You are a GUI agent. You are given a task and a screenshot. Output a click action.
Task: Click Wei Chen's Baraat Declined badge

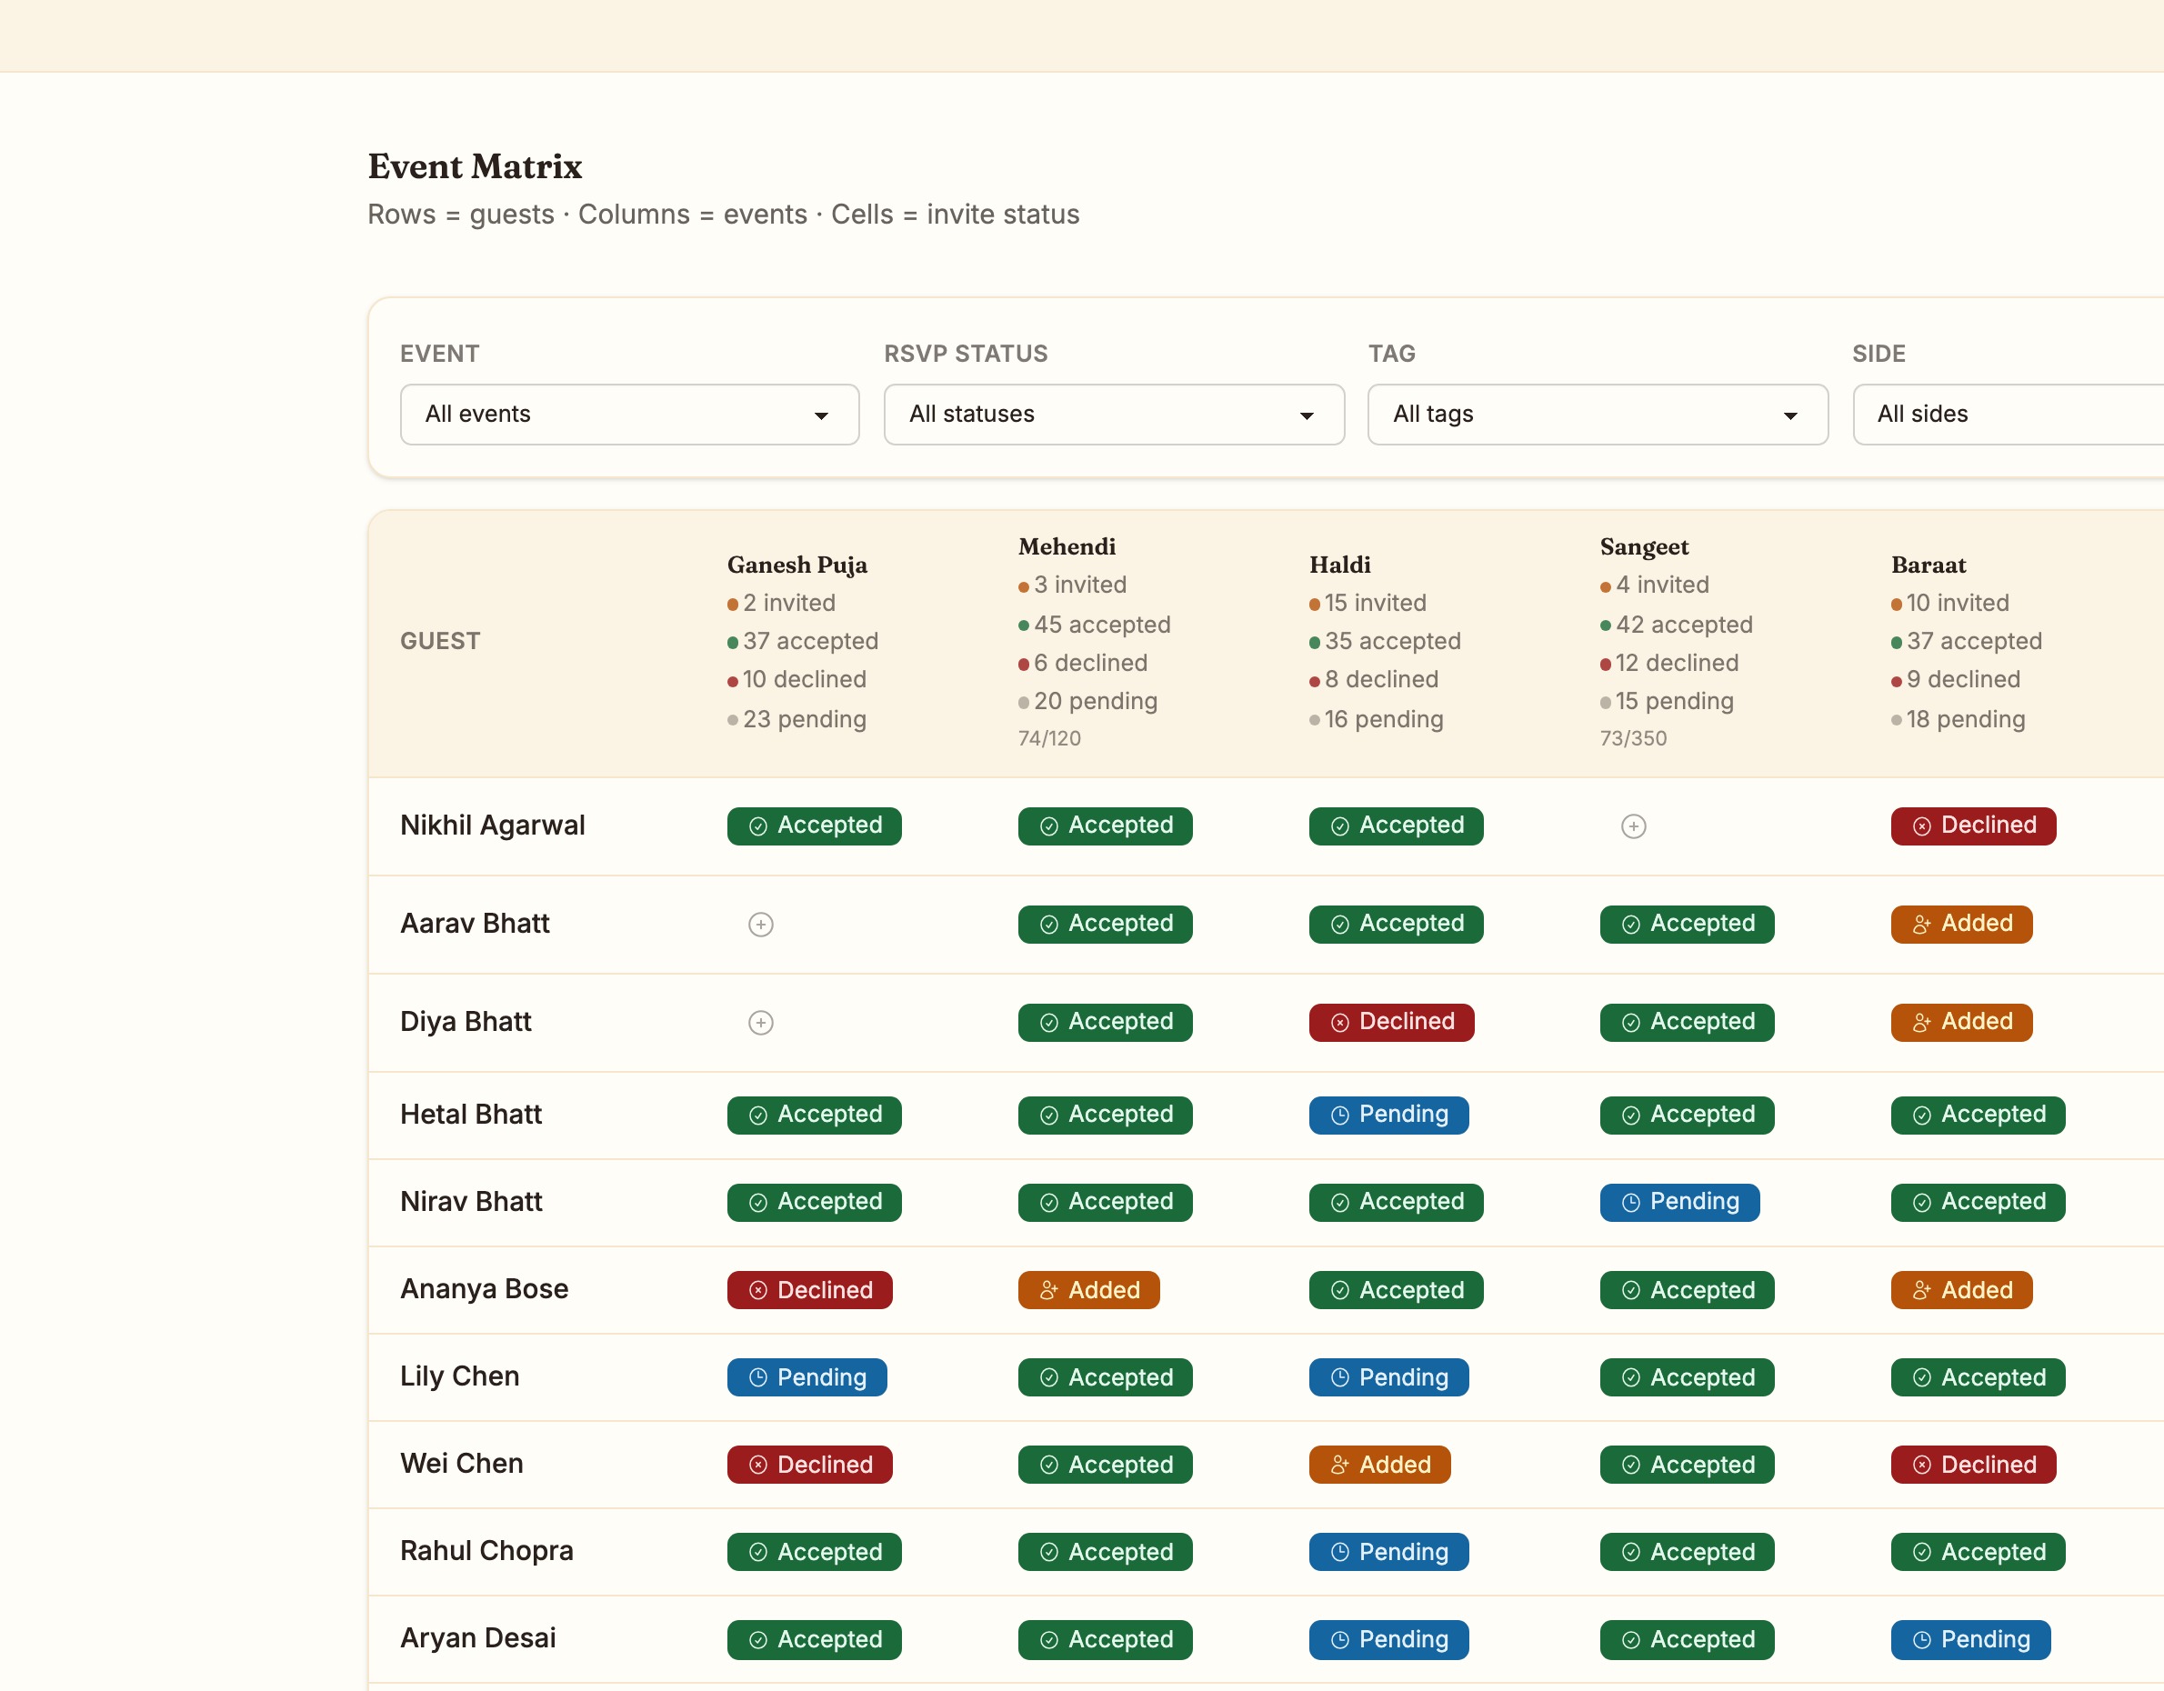click(x=1973, y=1464)
